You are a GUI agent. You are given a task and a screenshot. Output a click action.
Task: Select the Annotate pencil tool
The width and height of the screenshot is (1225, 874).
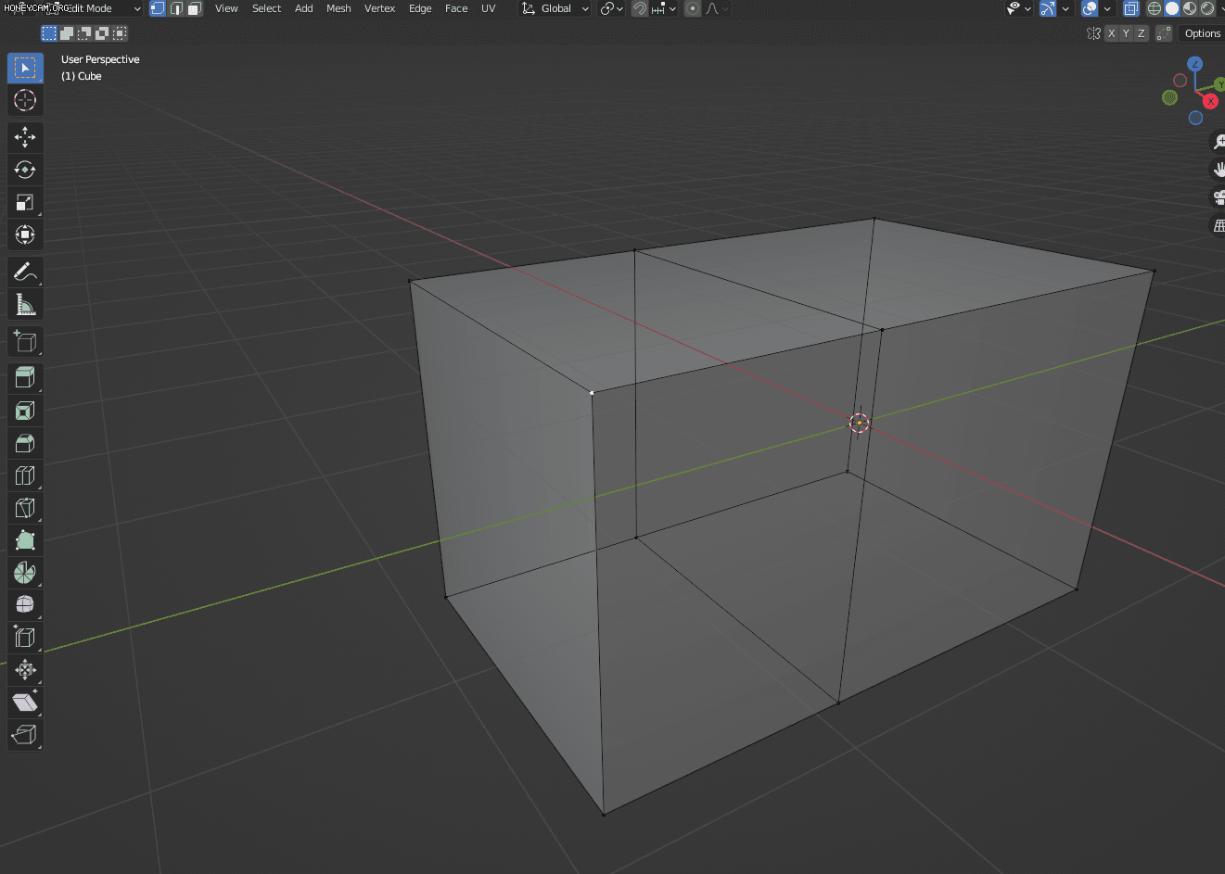pos(25,272)
